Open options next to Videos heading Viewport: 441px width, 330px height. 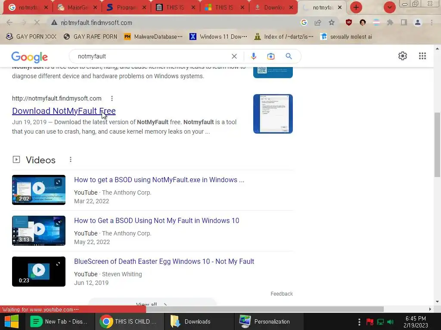click(71, 160)
